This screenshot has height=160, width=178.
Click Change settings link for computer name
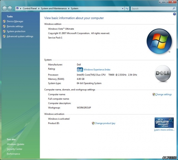click(164, 94)
